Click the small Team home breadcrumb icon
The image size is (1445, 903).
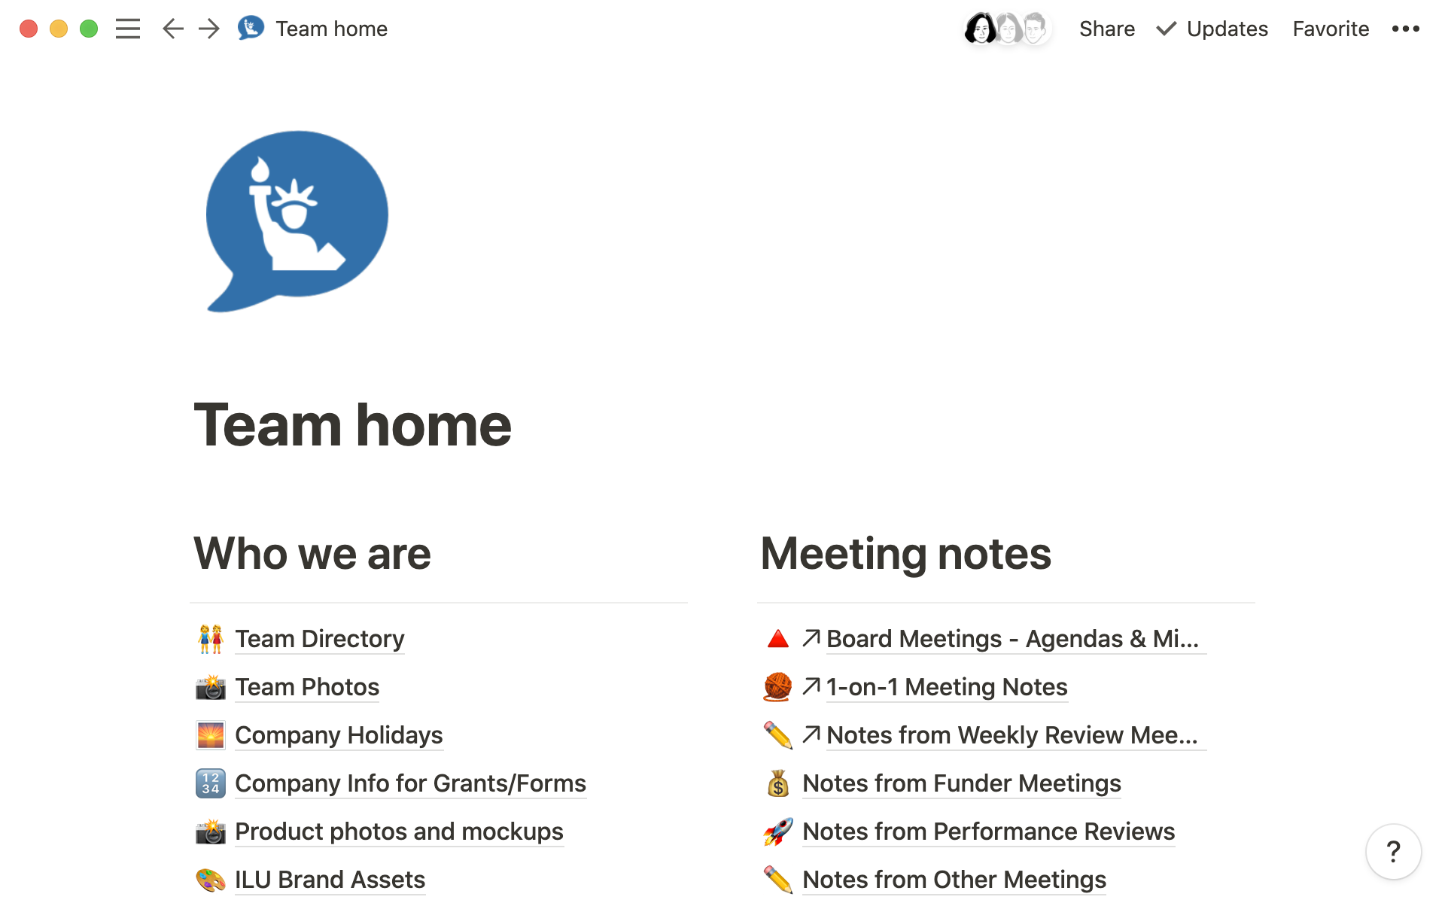(x=251, y=28)
